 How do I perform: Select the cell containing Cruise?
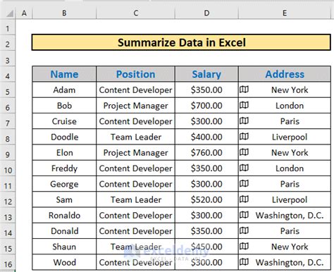pyautogui.click(x=64, y=121)
